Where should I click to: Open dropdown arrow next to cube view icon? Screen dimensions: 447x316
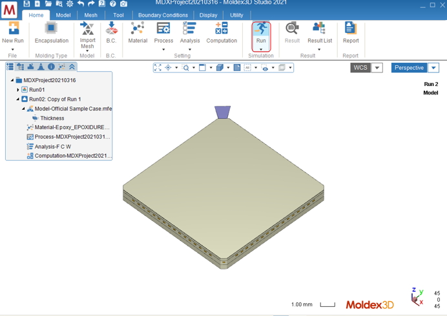pyautogui.click(x=228, y=68)
